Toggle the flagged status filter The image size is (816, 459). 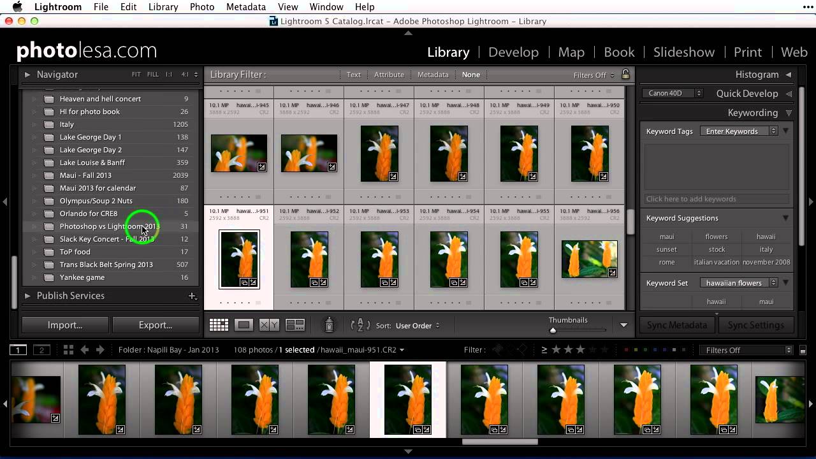(x=498, y=349)
